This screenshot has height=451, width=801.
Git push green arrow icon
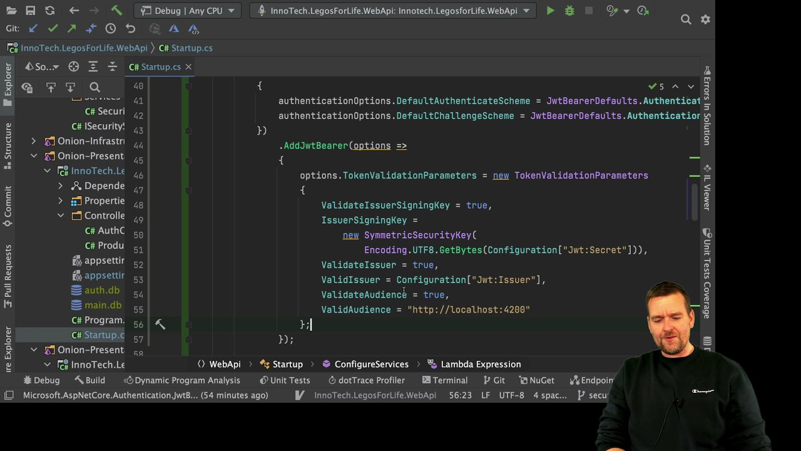tap(72, 28)
